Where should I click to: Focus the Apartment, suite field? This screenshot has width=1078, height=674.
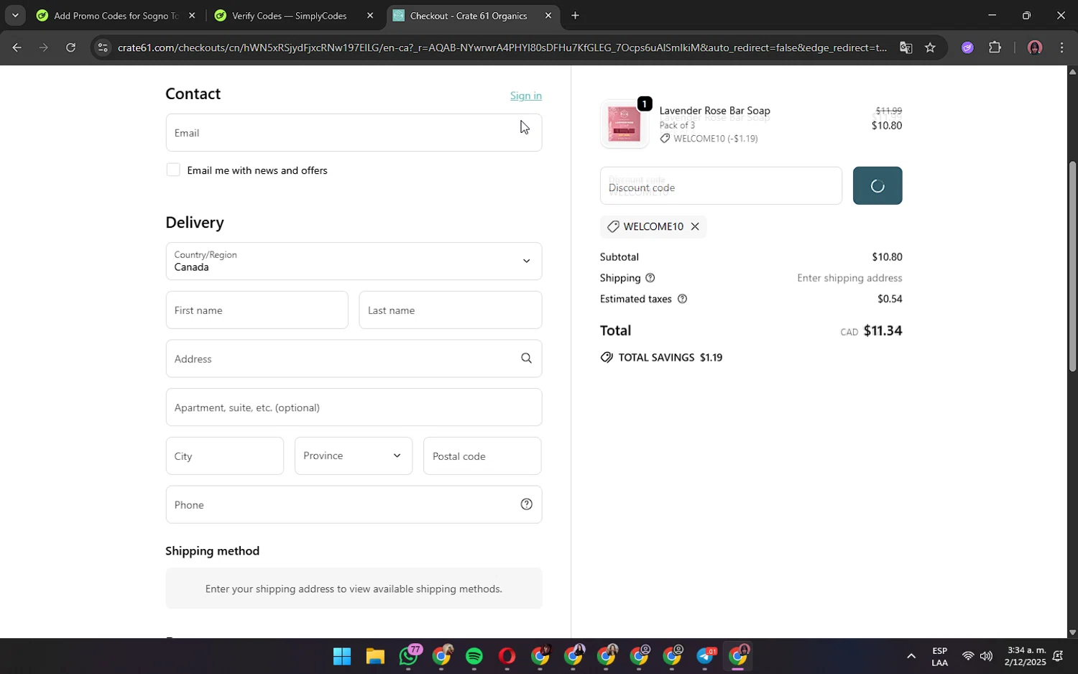pos(354,407)
